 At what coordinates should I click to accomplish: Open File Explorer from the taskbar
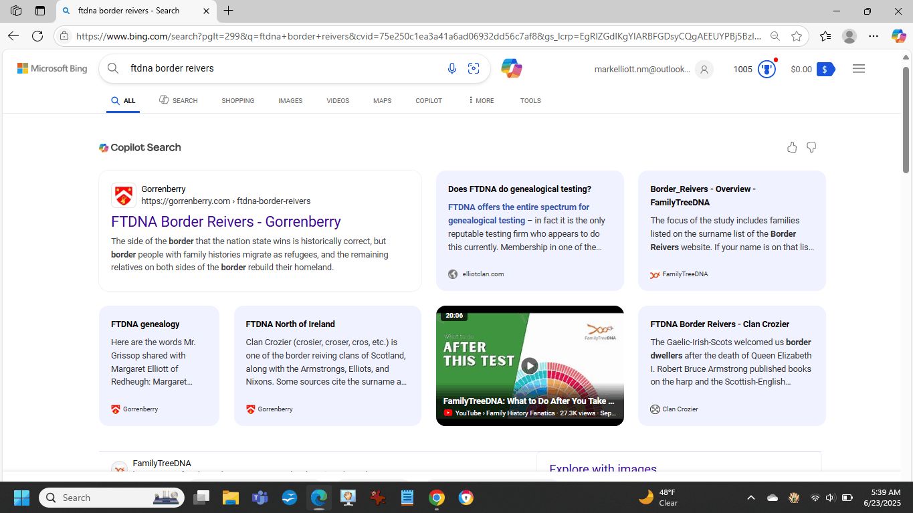pyautogui.click(x=230, y=498)
